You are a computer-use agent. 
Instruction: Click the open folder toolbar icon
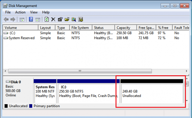(x=67, y=19)
